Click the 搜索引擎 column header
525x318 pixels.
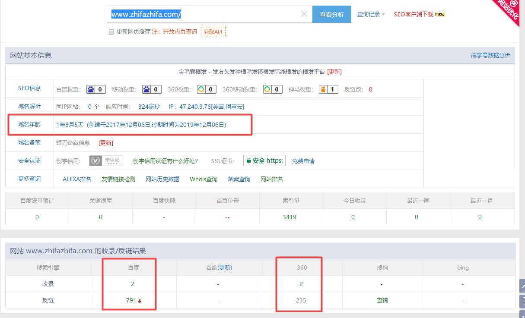point(48,268)
